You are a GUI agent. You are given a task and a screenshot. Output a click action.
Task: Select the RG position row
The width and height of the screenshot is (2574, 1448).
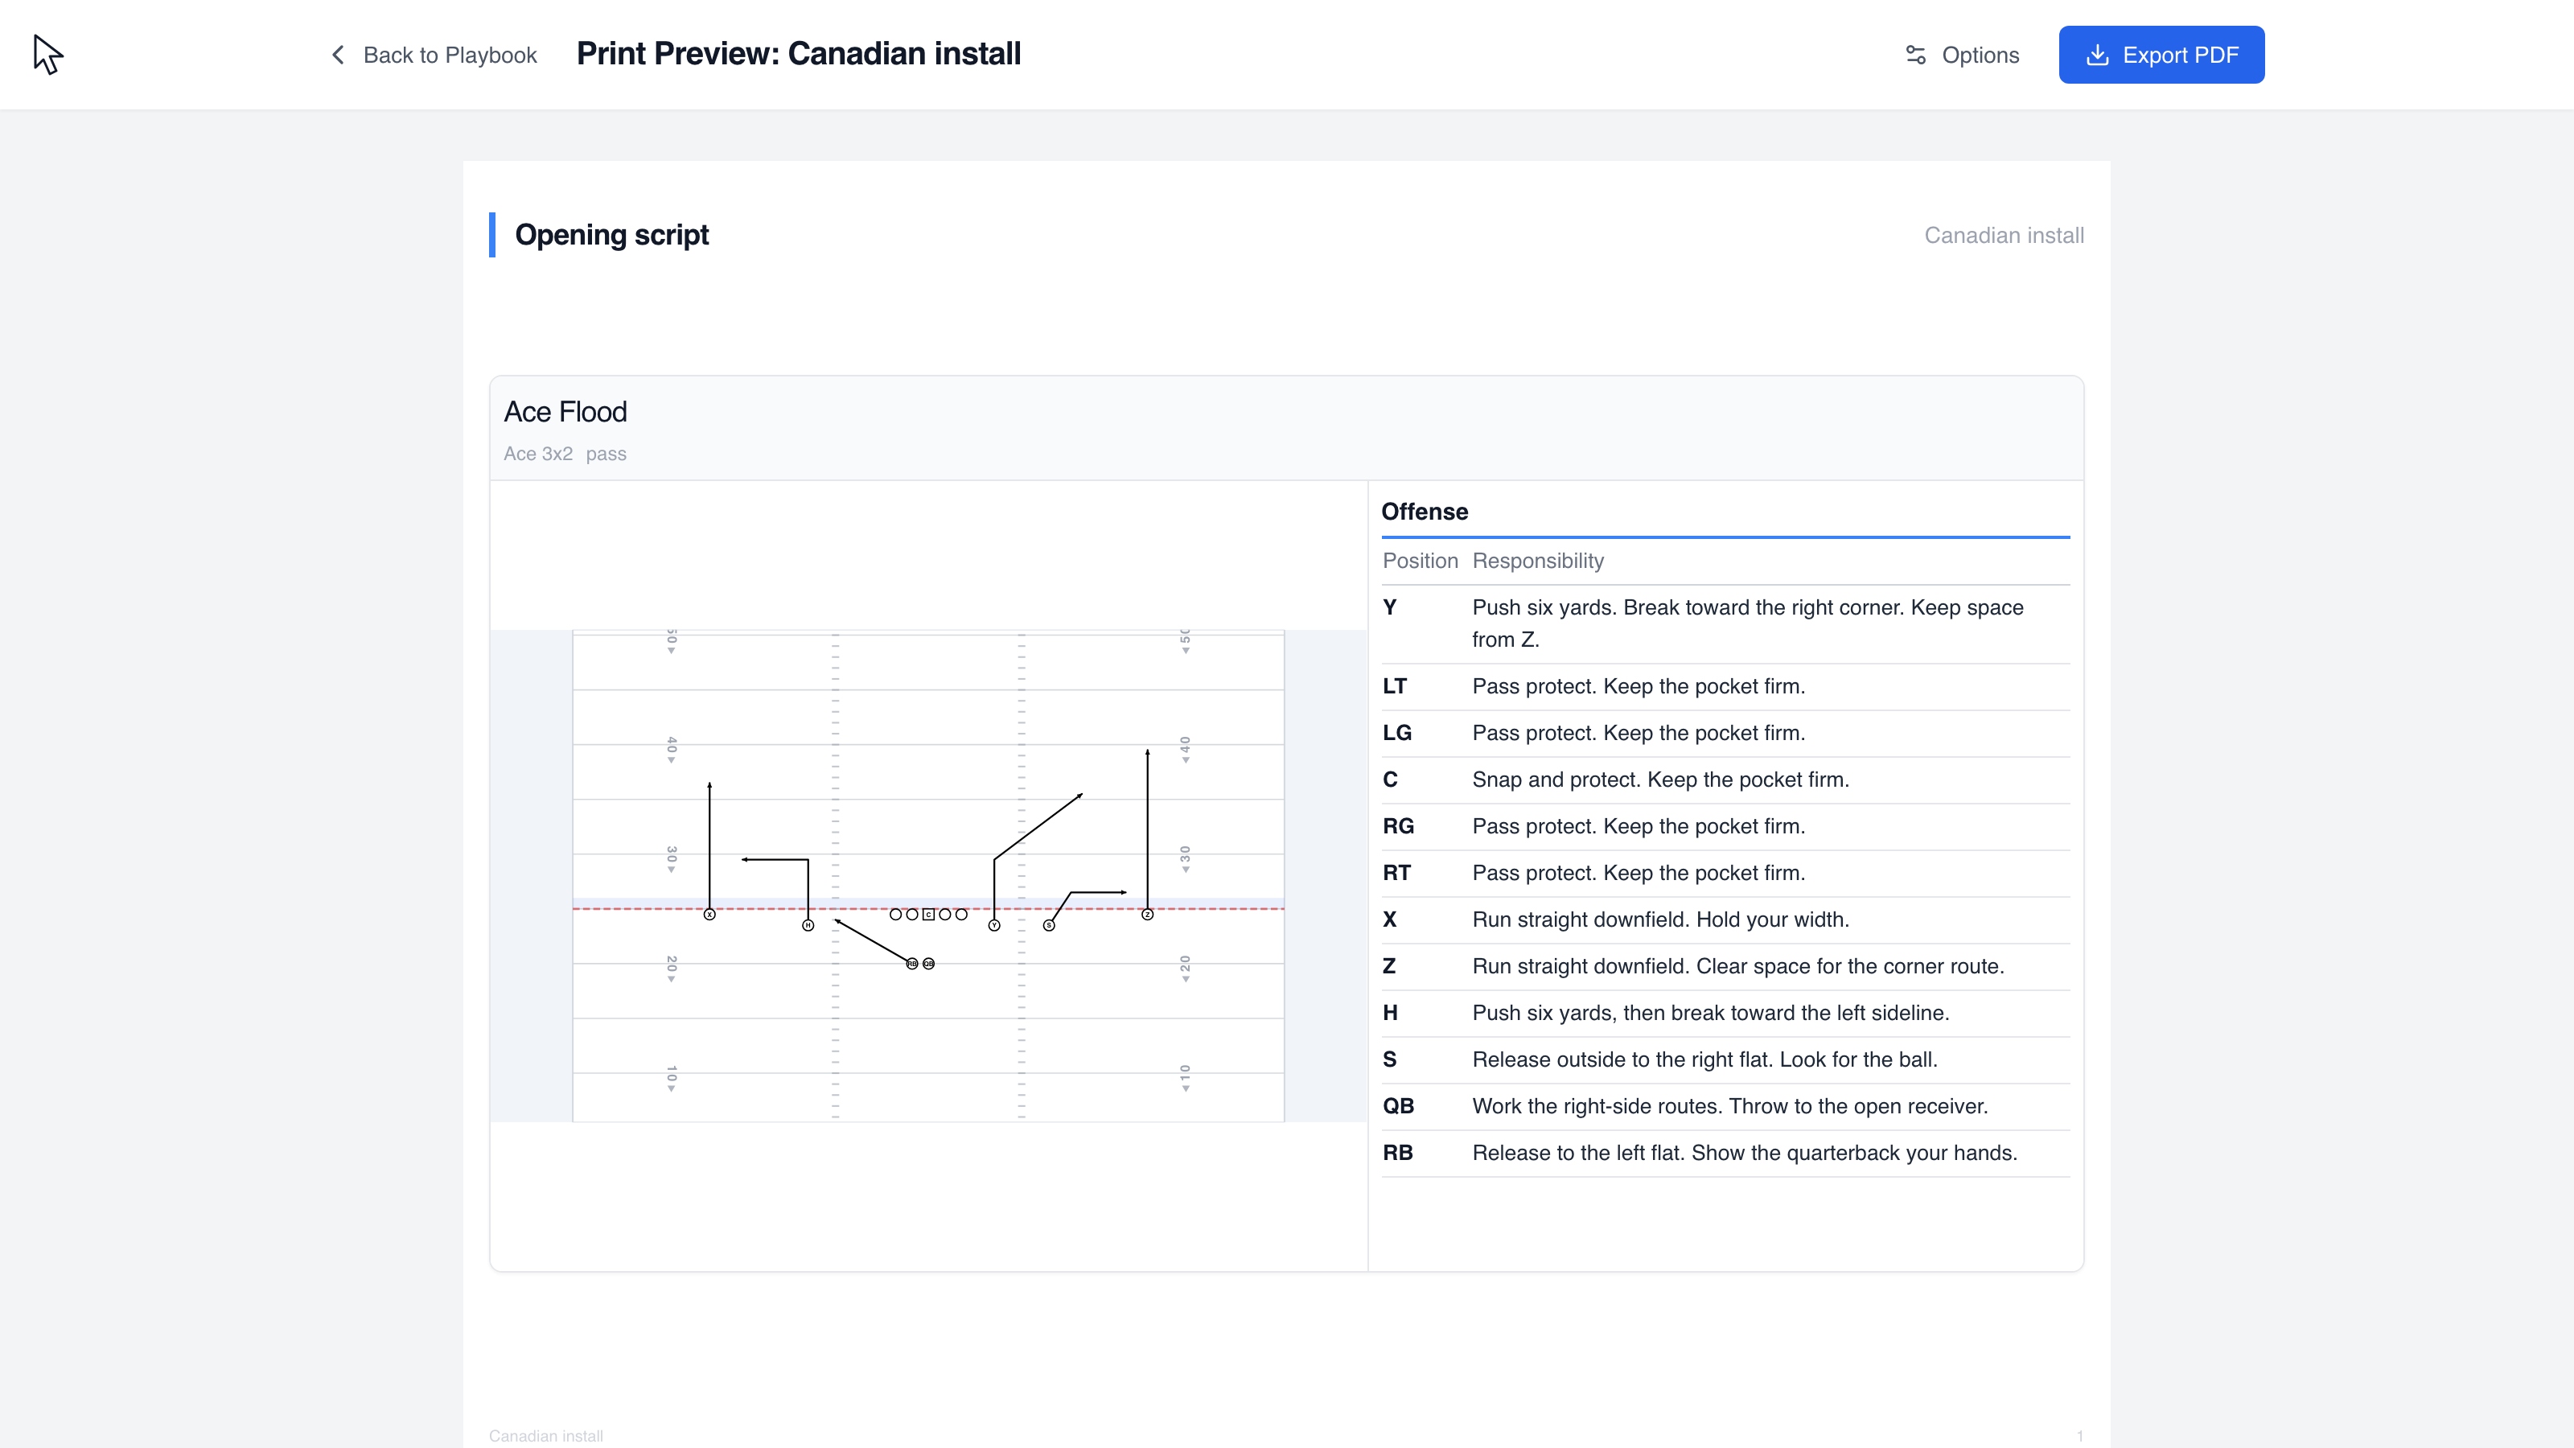click(x=1725, y=826)
